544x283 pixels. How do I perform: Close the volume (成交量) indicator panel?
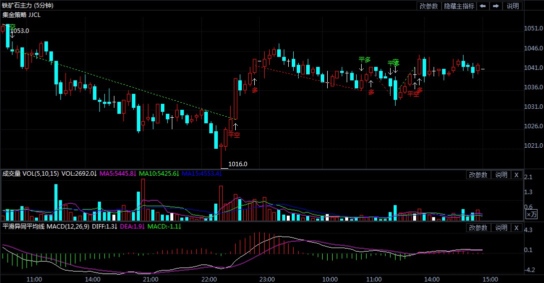[517, 175]
